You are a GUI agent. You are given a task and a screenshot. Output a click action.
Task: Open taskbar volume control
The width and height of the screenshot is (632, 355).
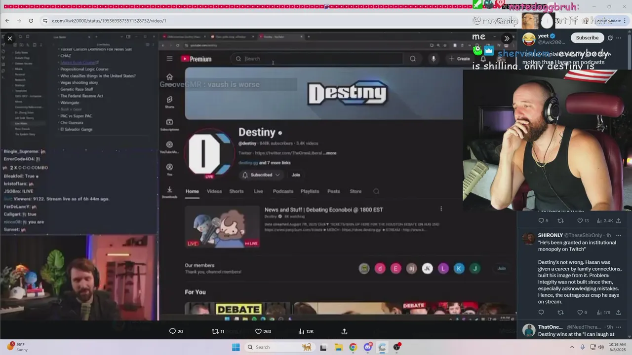pos(601,347)
